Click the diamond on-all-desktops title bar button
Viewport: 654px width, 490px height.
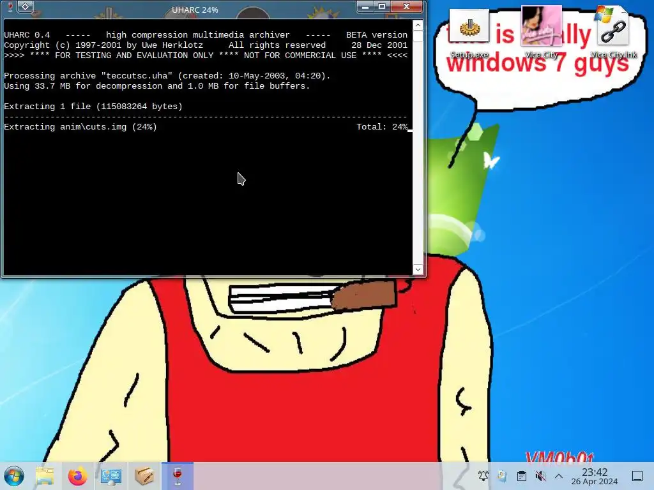pyautogui.click(x=26, y=6)
